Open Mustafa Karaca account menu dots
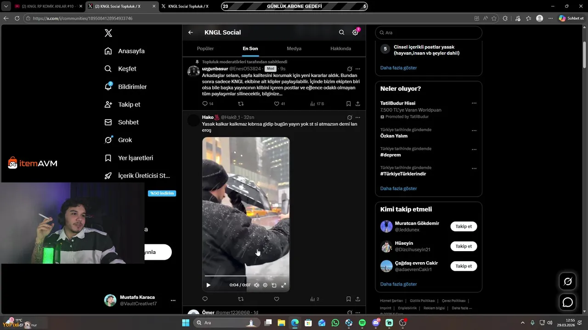The height and width of the screenshot is (330, 588). pyautogui.click(x=173, y=300)
